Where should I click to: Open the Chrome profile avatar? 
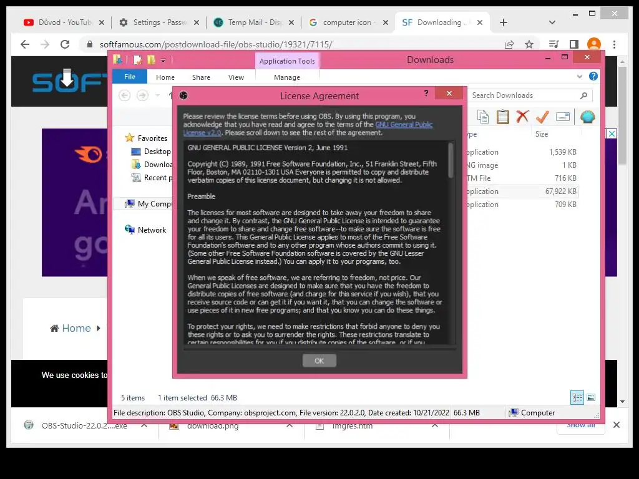click(594, 44)
